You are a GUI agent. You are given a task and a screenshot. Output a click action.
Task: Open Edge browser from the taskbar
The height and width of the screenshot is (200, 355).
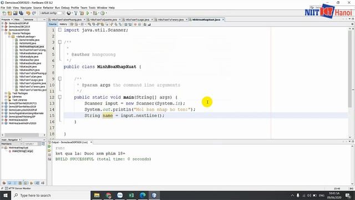pos(143,195)
